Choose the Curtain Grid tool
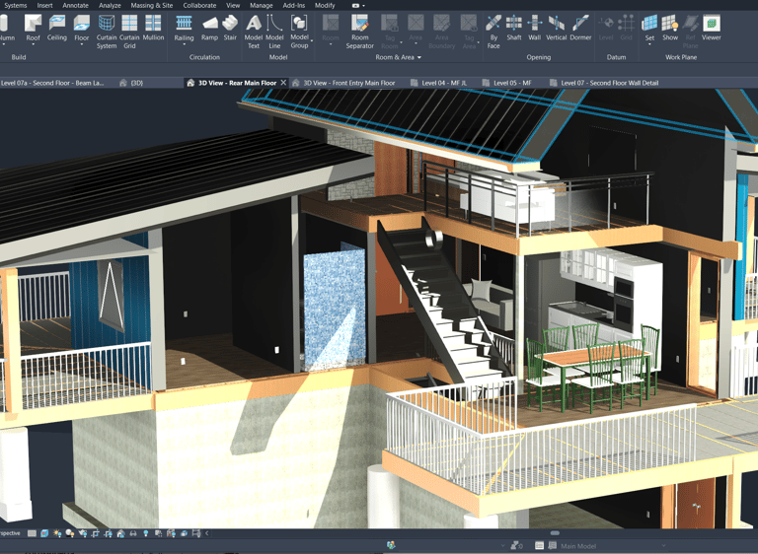This screenshot has width=758, height=554. (x=129, y=32)
